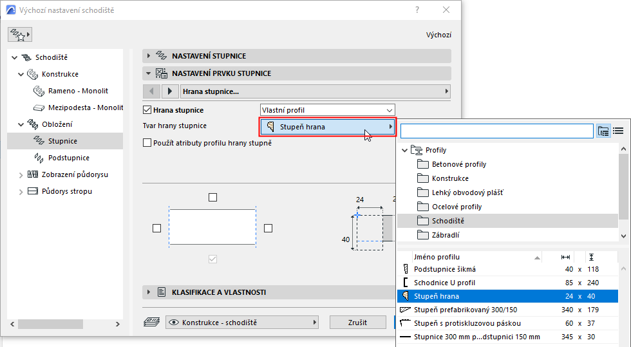Open the Konstrukce - schodiště layer selector
Image resolution: width=631 pixels, height=347 pixels.
(242, 322)
